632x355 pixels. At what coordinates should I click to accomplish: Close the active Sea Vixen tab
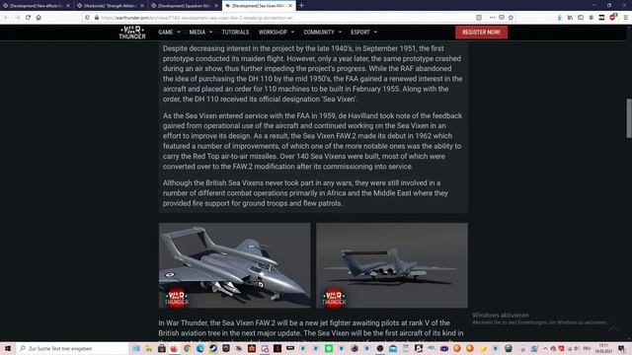290,6
